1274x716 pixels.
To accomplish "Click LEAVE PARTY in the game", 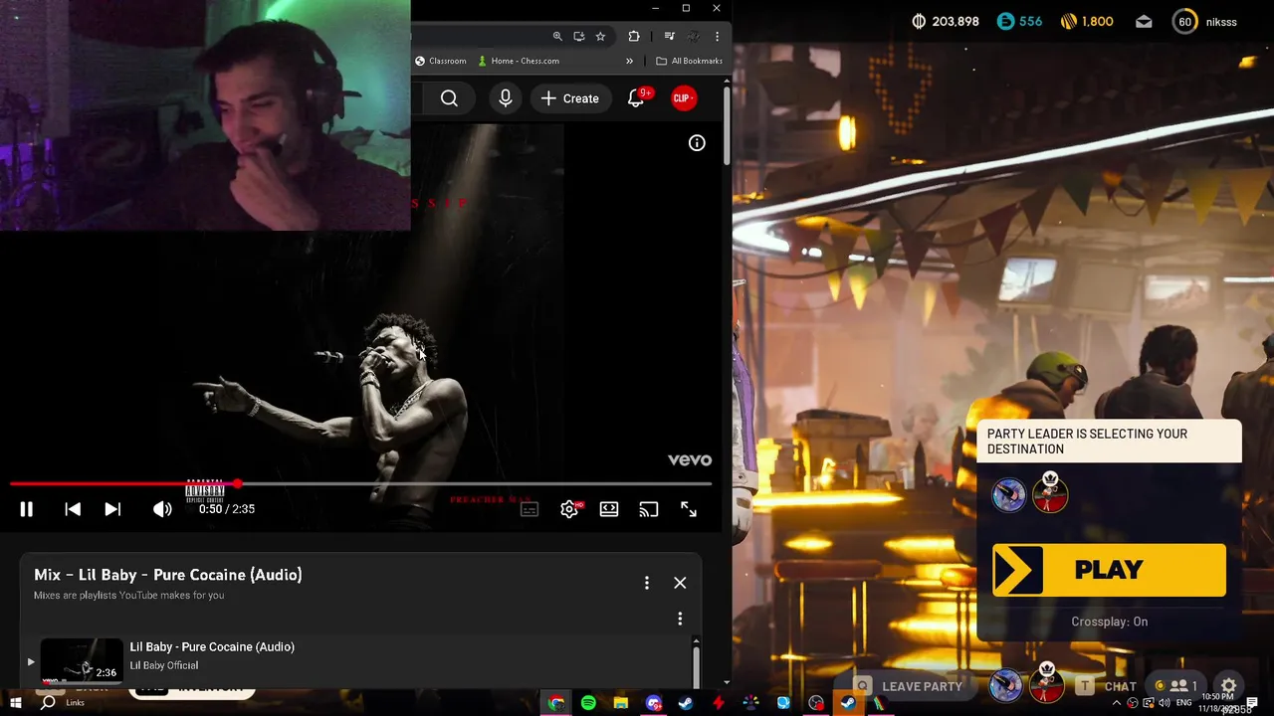I will tap(911, 686).
